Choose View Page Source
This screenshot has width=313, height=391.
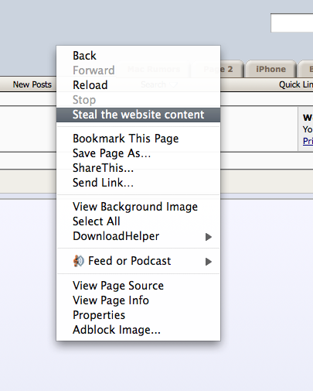138,286
